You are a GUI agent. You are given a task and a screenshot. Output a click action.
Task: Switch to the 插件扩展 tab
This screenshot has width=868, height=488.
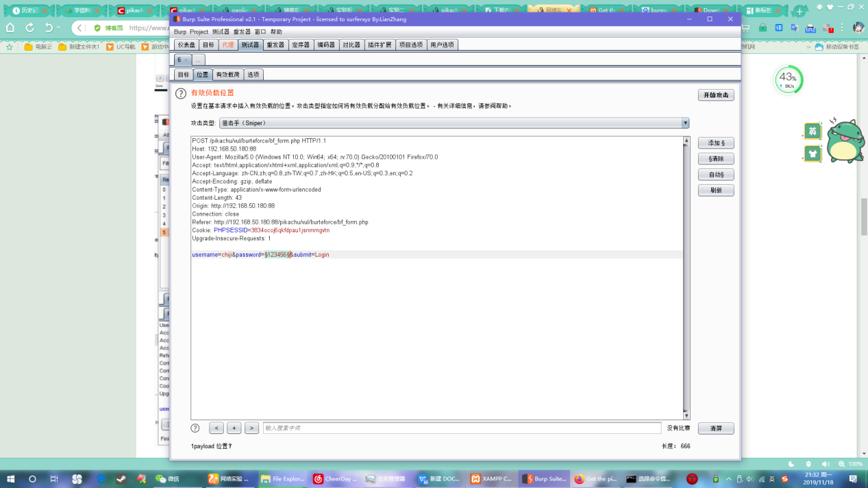(380, 44)
